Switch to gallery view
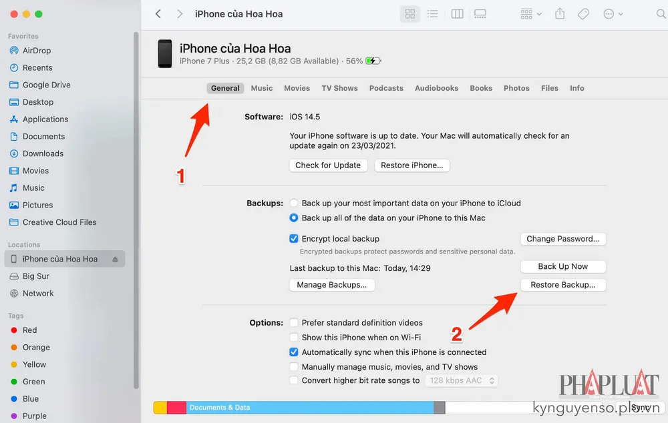Image resolution: width=668 pixels, height=423 pixels. 480,14
